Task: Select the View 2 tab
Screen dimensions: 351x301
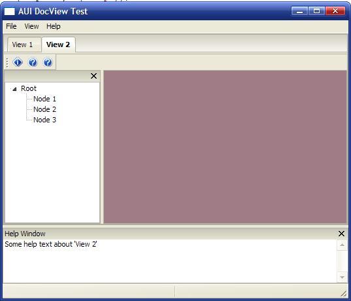Action: [58, 44]
